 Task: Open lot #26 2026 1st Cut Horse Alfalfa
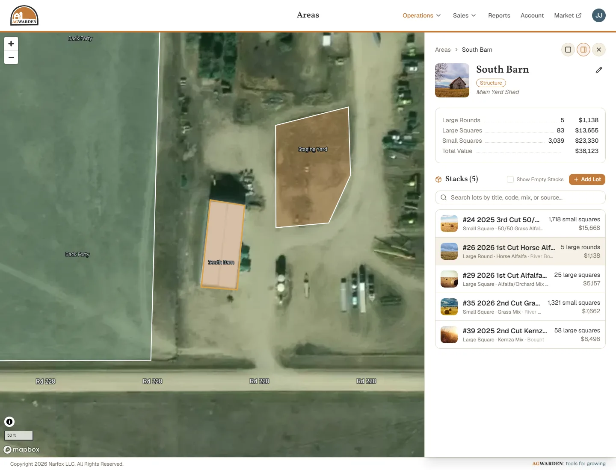click(520, 251)
